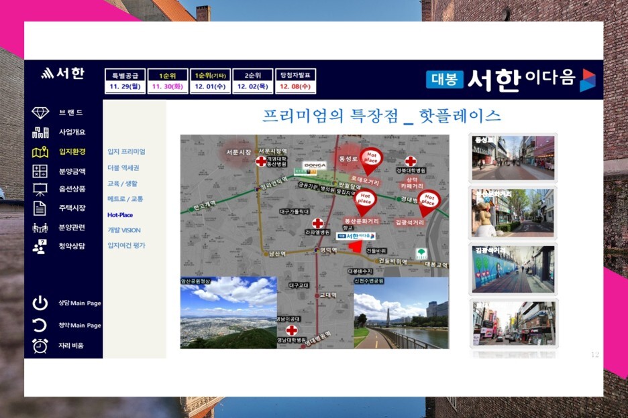Select the 입지환경 map icon
Screen dimensions: 628x418
(40, 152)
